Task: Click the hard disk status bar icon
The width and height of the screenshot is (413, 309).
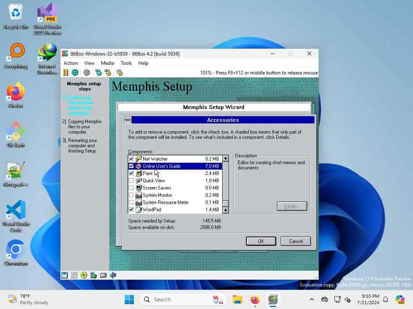Action: click(103, 275)
